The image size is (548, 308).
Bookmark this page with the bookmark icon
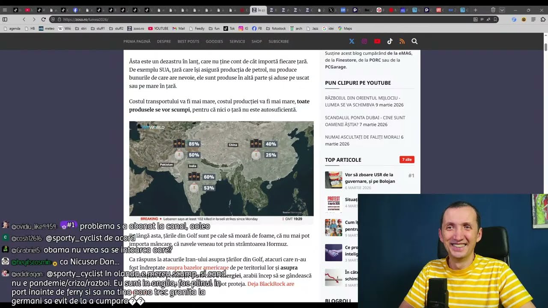tap(495, 19)
